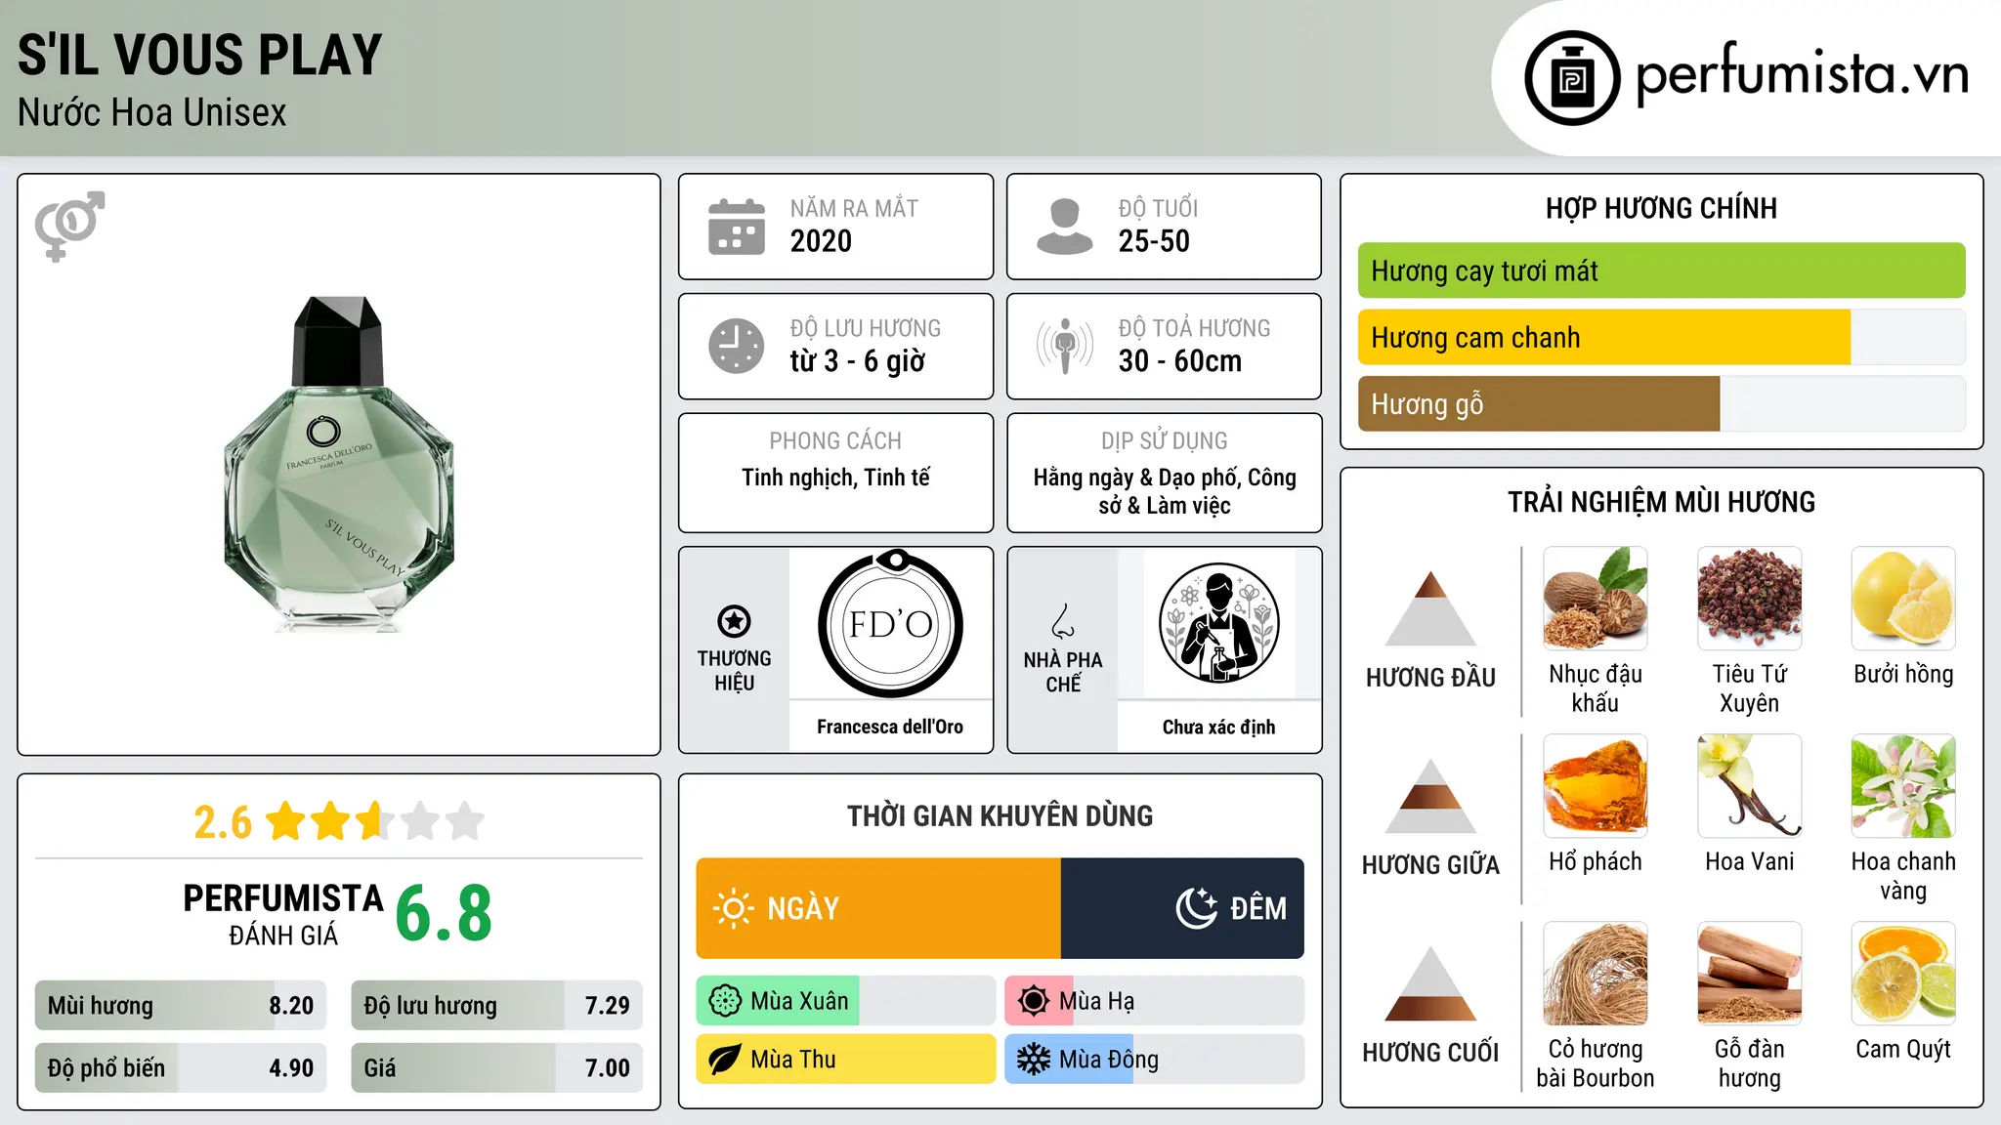Screen dimensions: 2001x1125
Task: Click the style text Tinh nghịch, Tinh tế
Action: pos(835,478)
